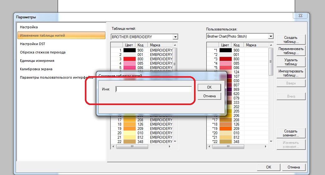Click the Код column header in left table
Screen dimensions: 325x175
pos(140,45)
